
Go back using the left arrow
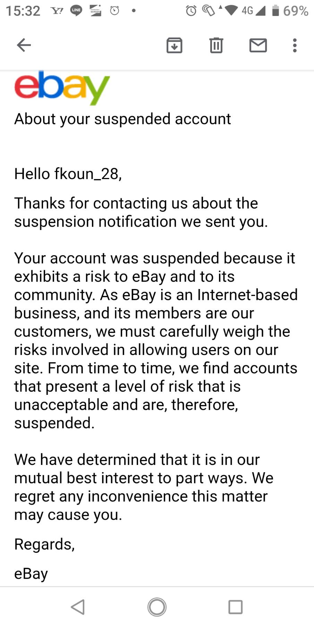pyautogui.click(x=24, y=45)
